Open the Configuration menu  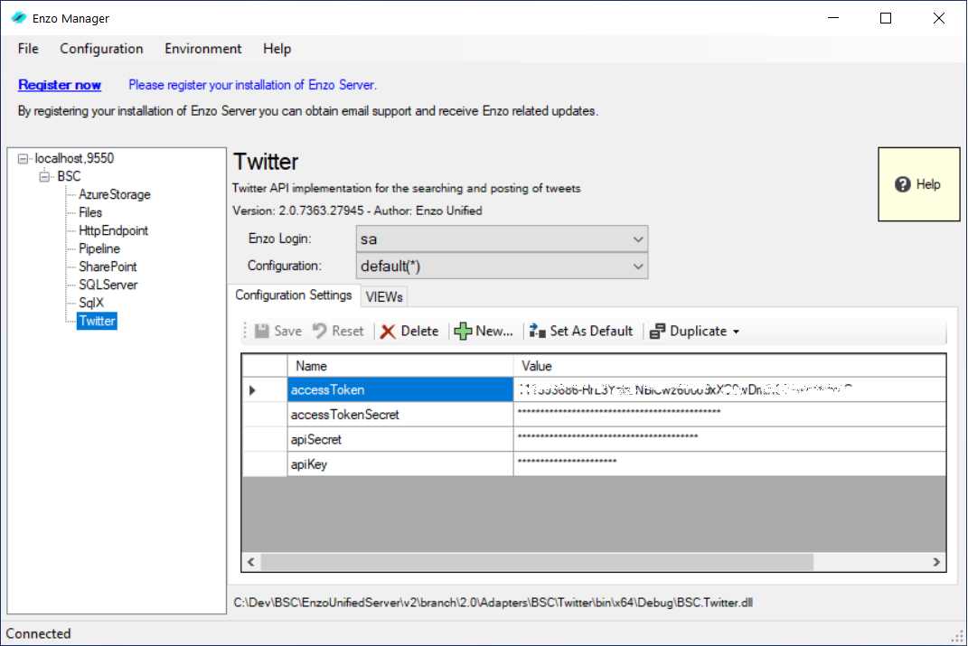pyautogui.click(x=101, y=49)
